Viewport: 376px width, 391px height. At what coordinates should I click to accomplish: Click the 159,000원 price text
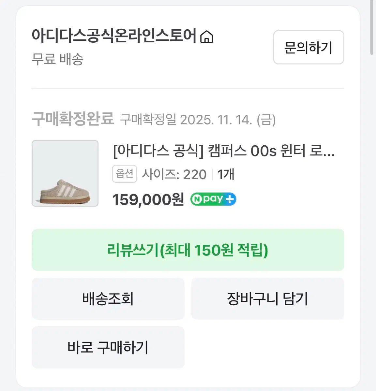pyautogui.click(x=148, y=199)
